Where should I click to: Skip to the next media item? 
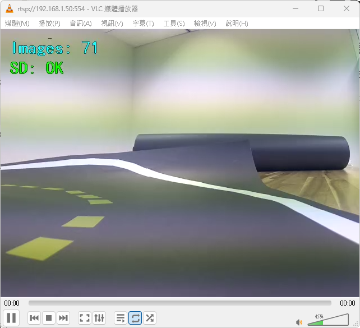click(x=63, y=318)
